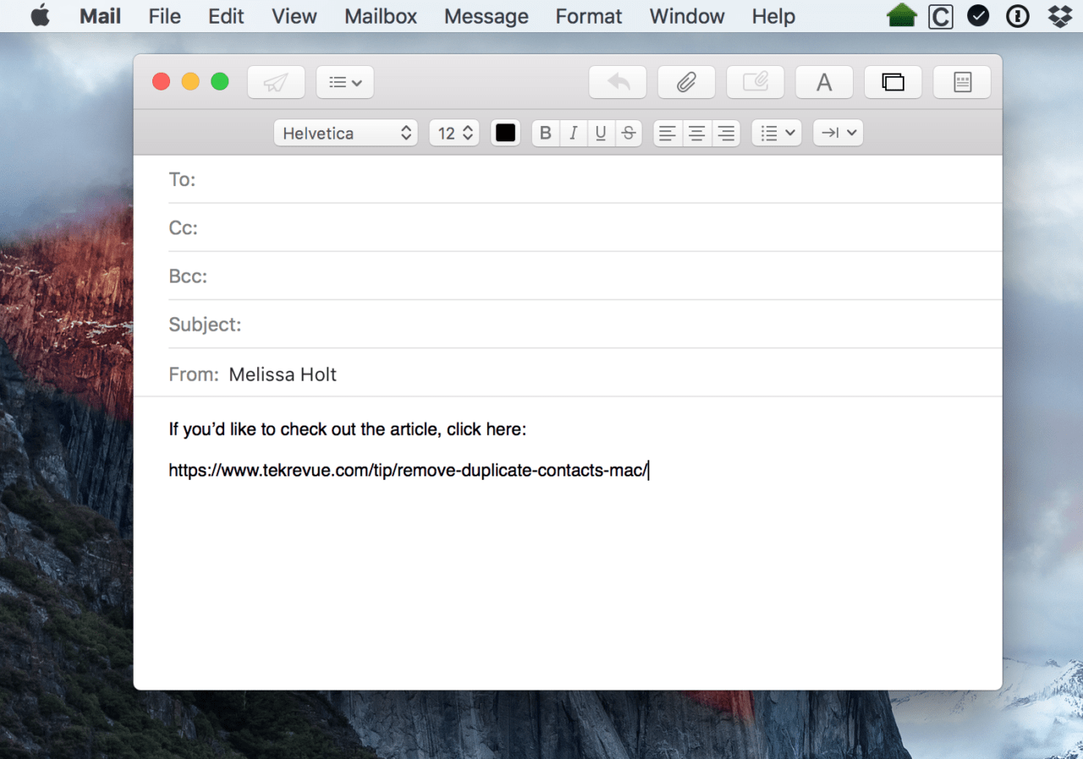1083x759 pixels.
Task: Open the Dropbox menu bar icon
Action: (1060, 16)
